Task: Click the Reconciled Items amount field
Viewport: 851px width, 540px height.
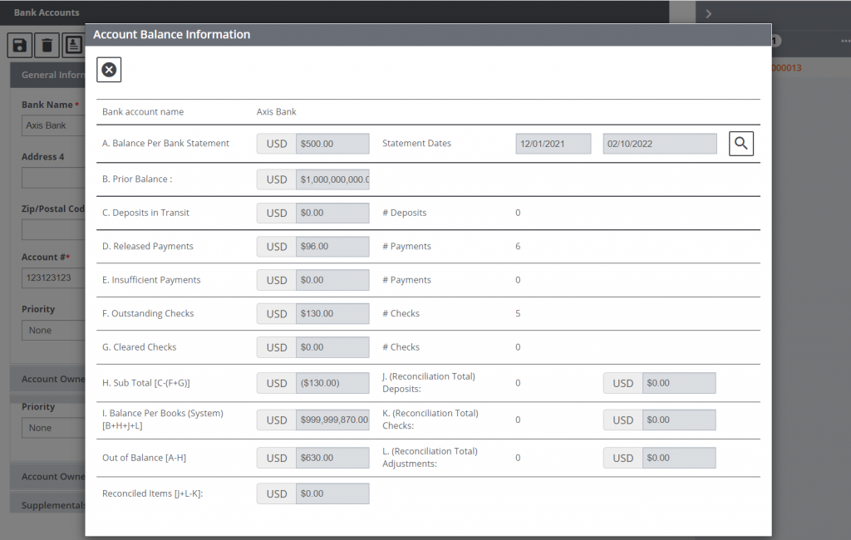Action: [332, 494]
